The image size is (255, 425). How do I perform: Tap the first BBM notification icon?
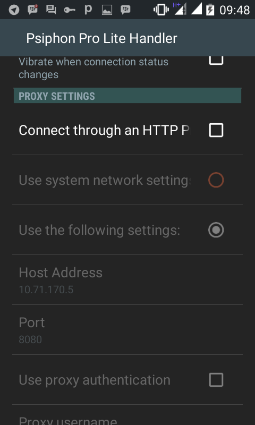(x=32, y=10)
